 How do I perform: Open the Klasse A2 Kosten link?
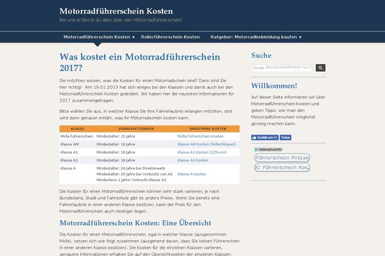pyautogui.click(x=193, y=161)
